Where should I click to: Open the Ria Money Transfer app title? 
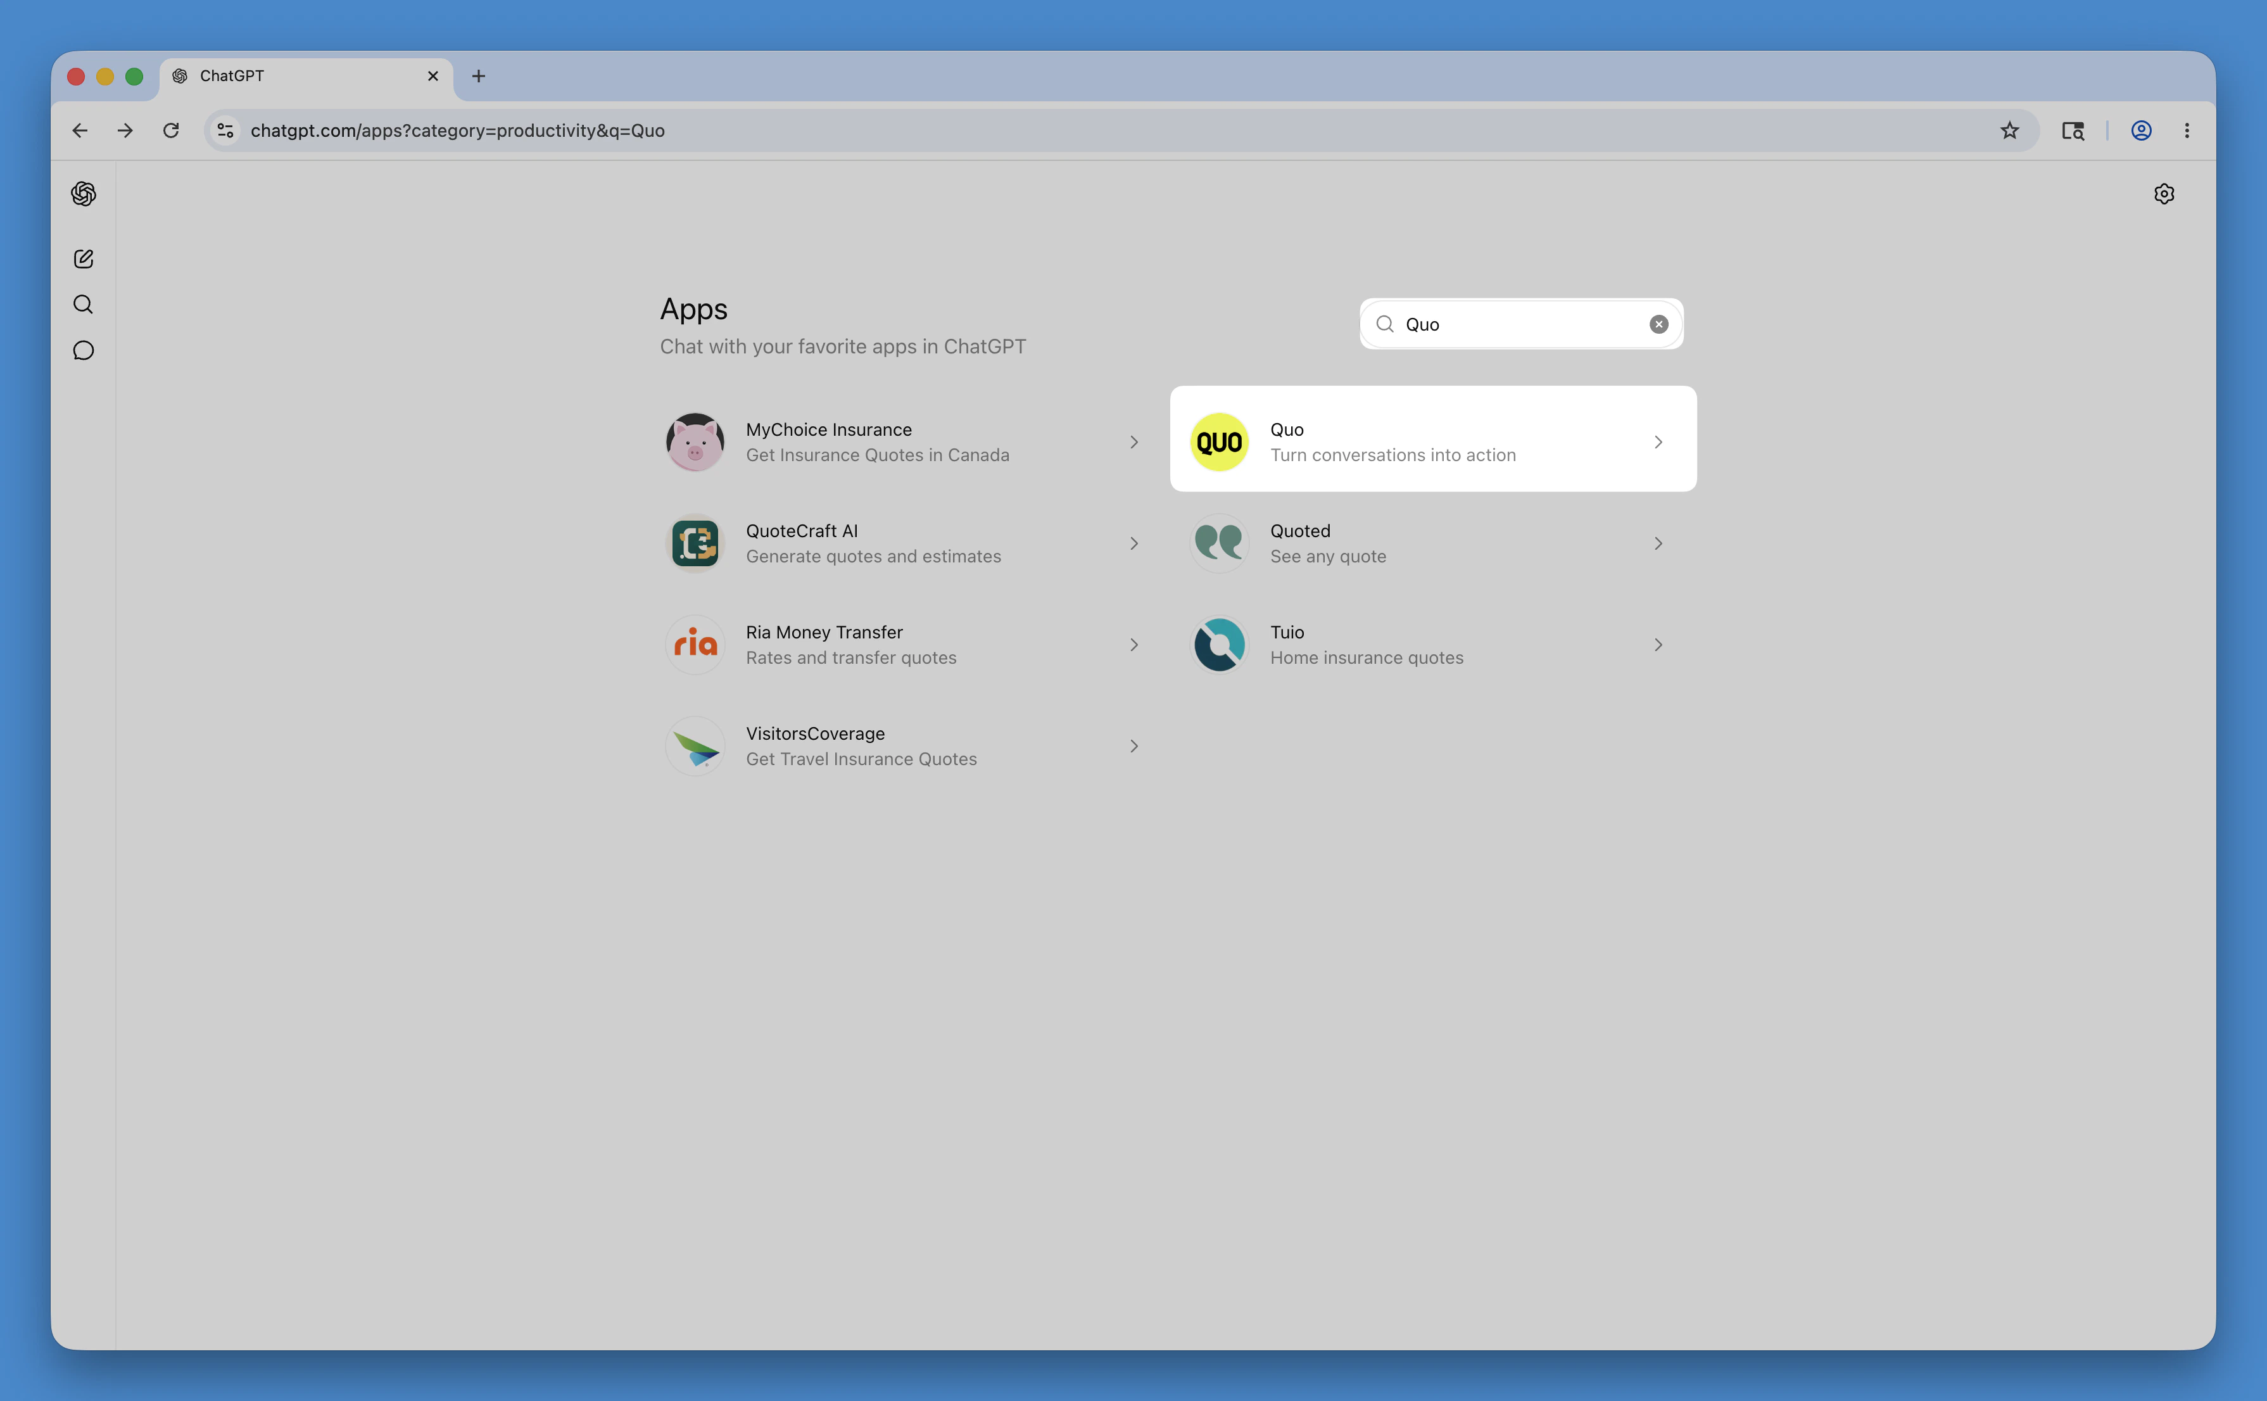coord(824,632)
